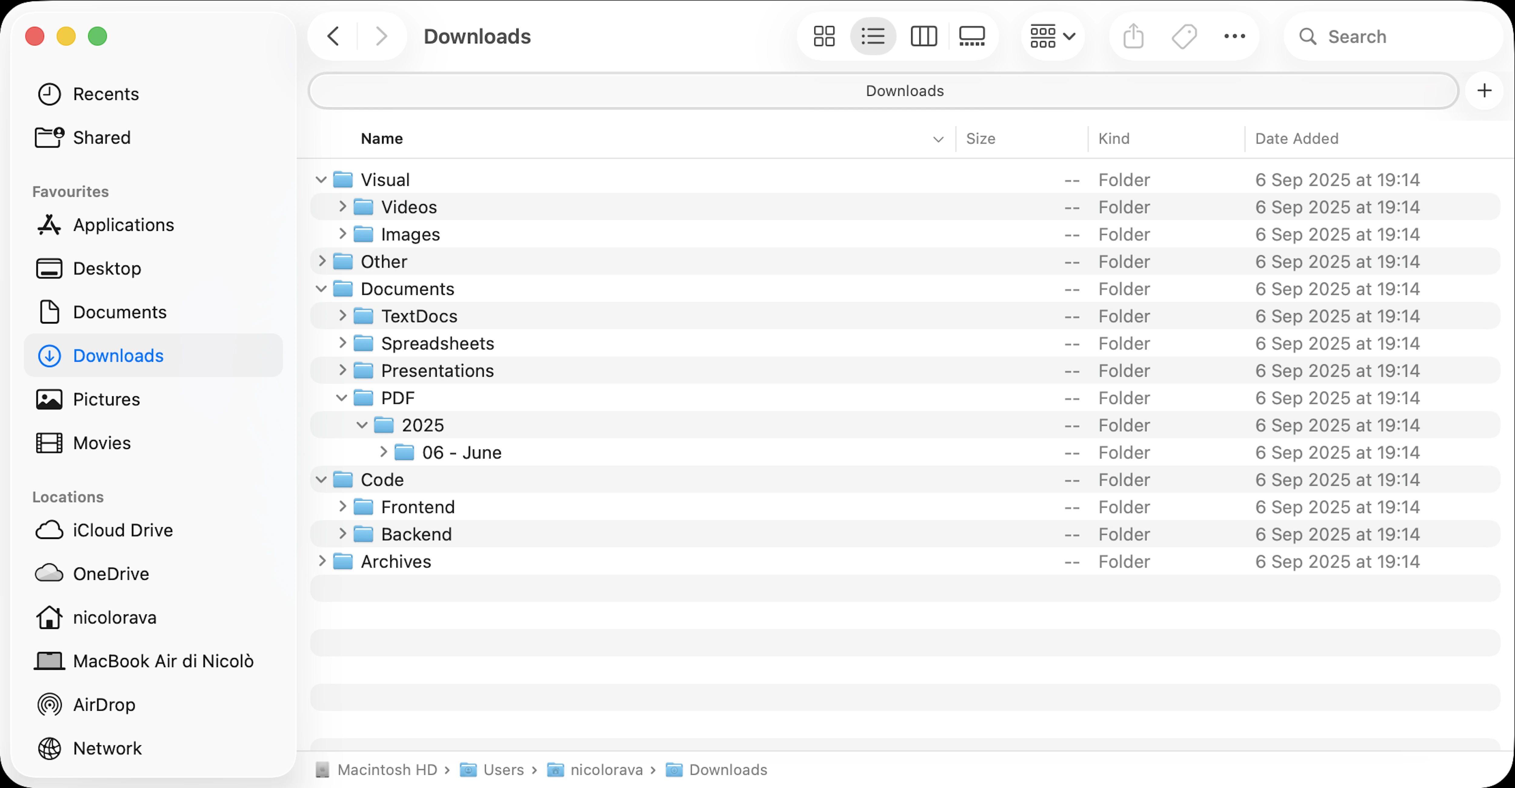Click the back navigation arrow
The image size is (1515, 788).
point(333,36)
